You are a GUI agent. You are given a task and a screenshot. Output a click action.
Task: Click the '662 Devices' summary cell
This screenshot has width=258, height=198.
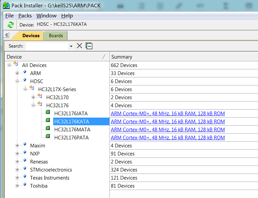tap(124, 65)
